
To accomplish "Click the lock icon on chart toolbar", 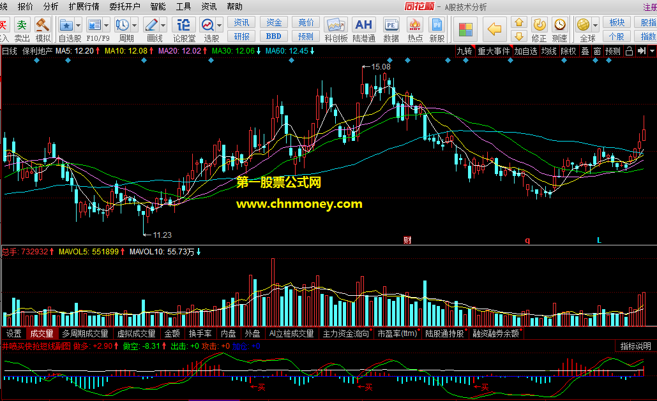I will coord(629,51).
